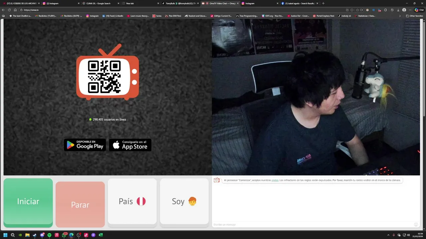
Task: Open the 'melody ml' bookmark
Action: (x=344, y=16)
